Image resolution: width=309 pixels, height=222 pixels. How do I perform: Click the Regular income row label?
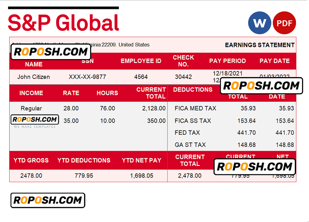coord(31,108)
